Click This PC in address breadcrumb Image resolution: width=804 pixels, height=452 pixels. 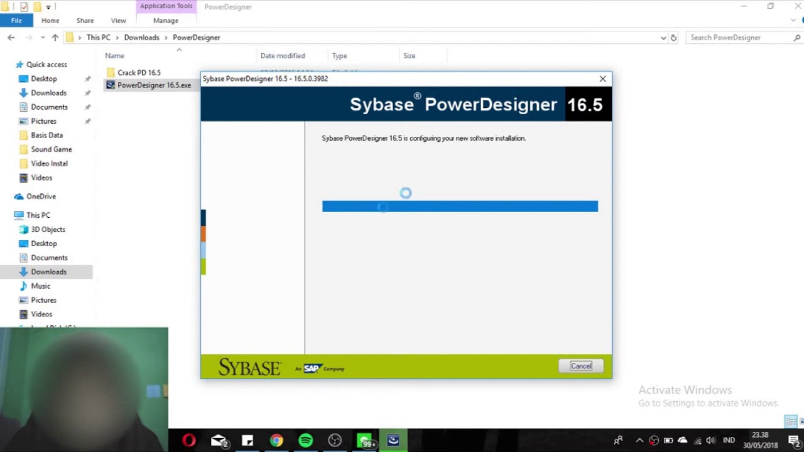(99, 38)
